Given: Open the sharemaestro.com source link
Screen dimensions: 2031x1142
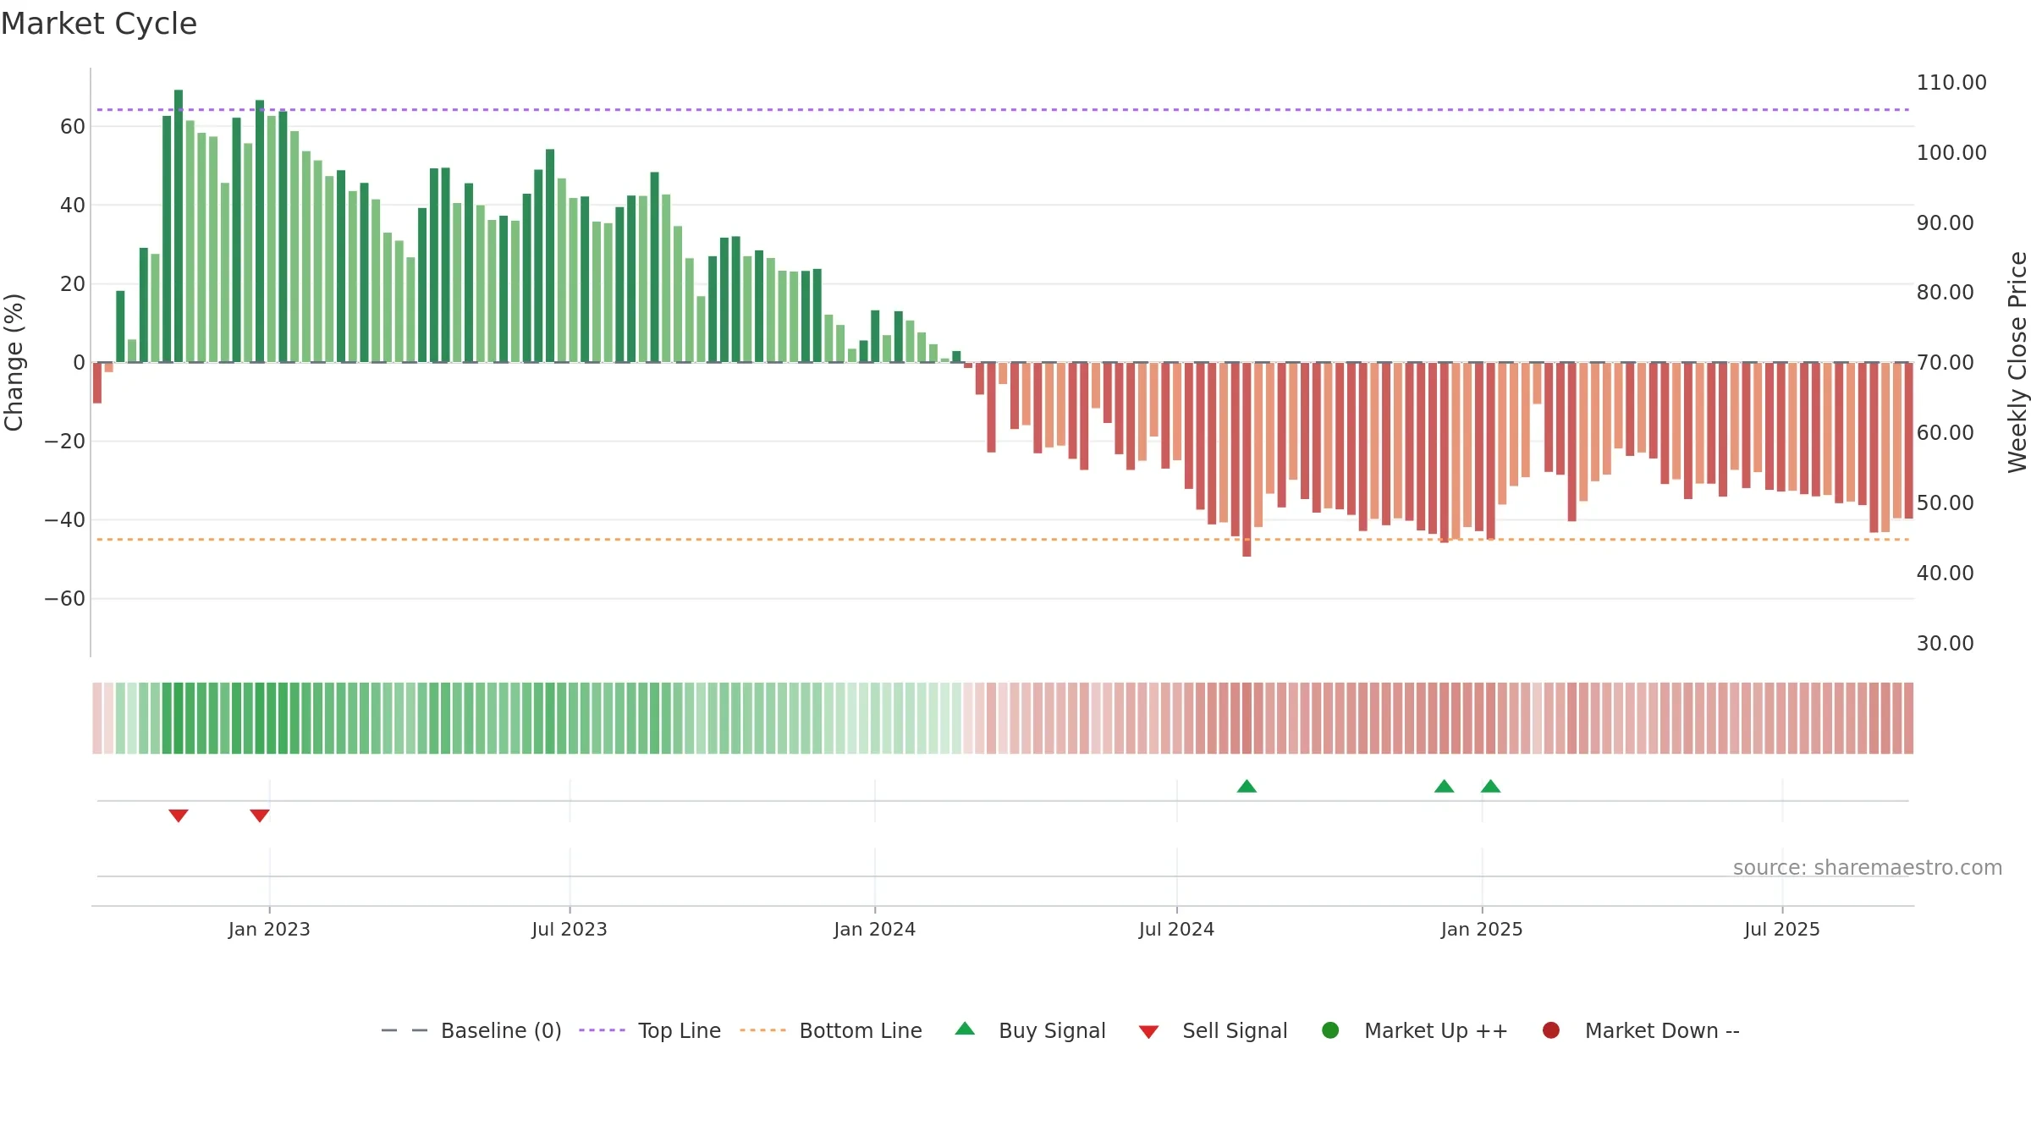Looking at the screenshot, I should (x=1868, y=868).
